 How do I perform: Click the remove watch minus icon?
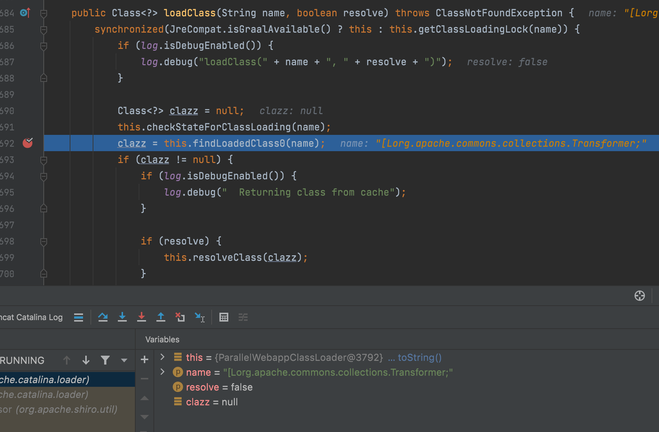(145, 379)
